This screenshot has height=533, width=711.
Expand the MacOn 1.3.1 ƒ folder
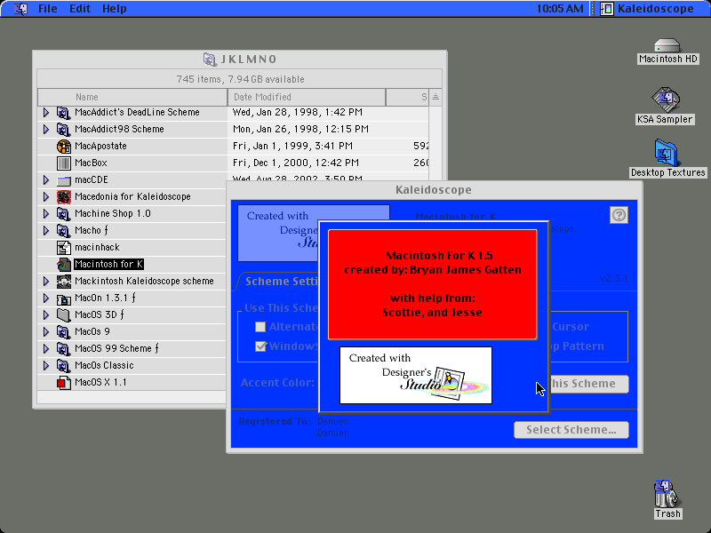(46, 298)
